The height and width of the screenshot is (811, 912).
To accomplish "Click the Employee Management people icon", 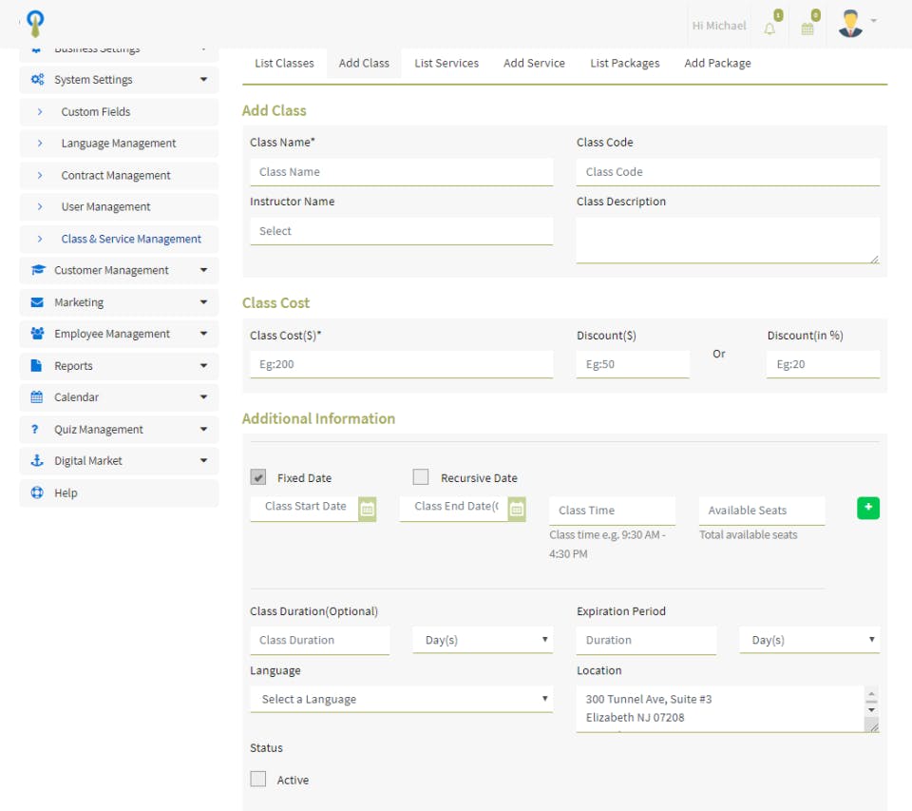I will click(x=37, y=333).
